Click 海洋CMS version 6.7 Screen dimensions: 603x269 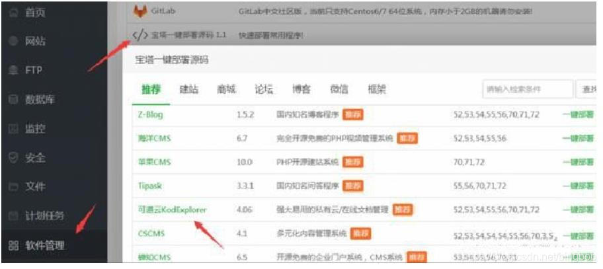point(242,138)
